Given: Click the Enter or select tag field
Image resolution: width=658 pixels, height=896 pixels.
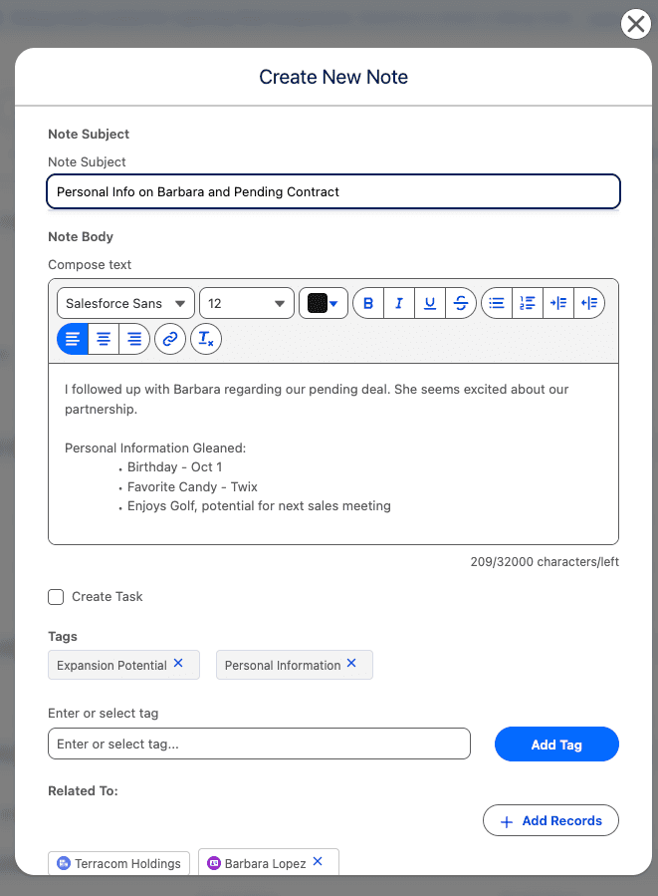Looking at the screenshot, I should (259, 745).
